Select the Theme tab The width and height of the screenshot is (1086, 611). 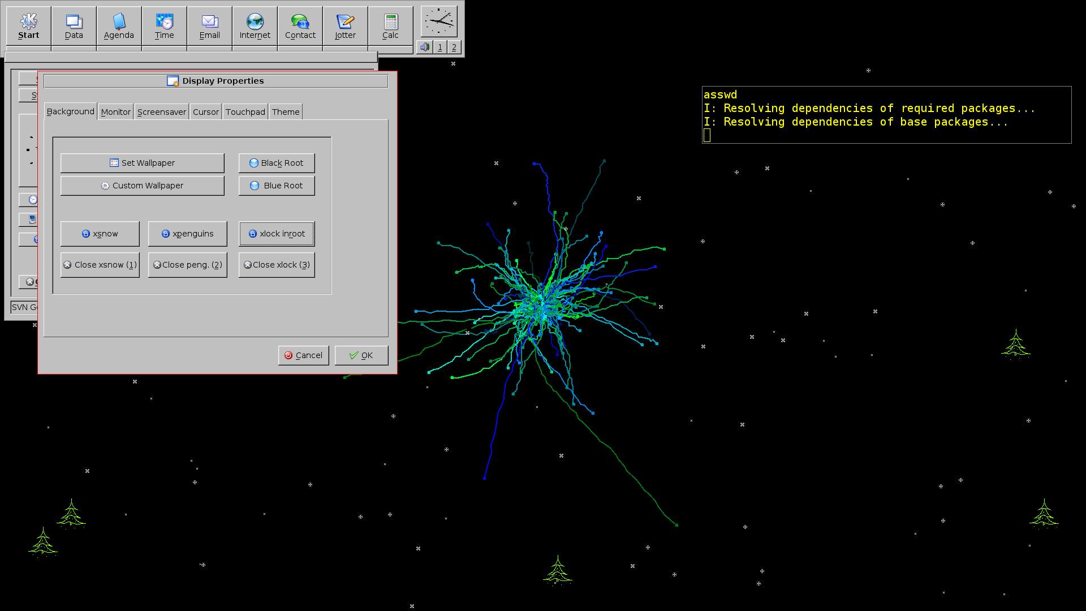[286, 112]
